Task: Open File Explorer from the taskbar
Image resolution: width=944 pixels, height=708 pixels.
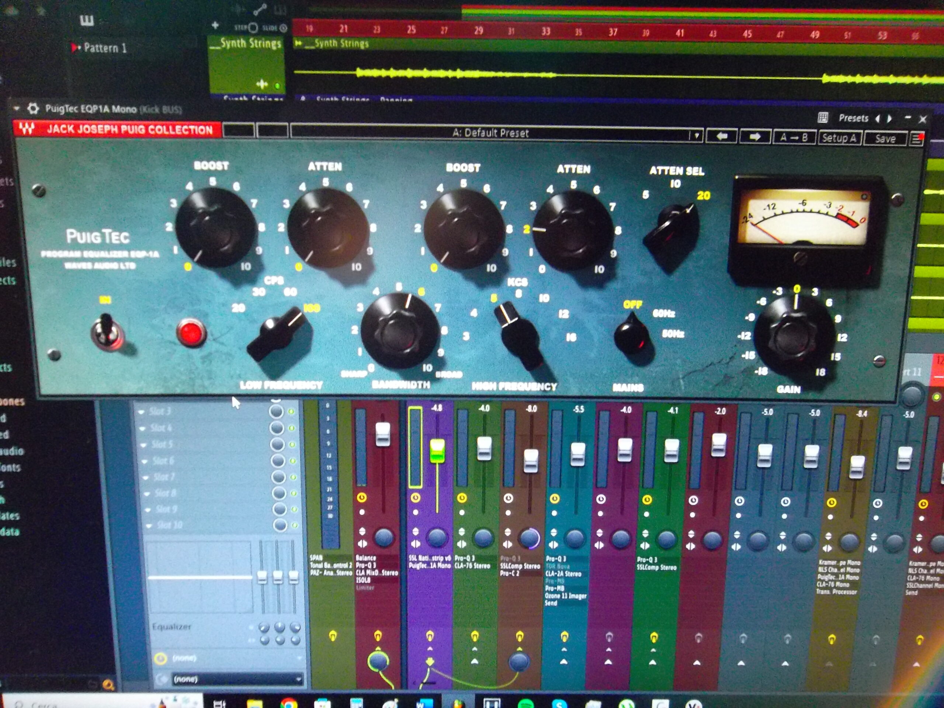Action: coord(255,704)
